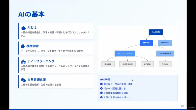
Task: Click the AIの基本 slide title
Action: [x=31, y=14]
